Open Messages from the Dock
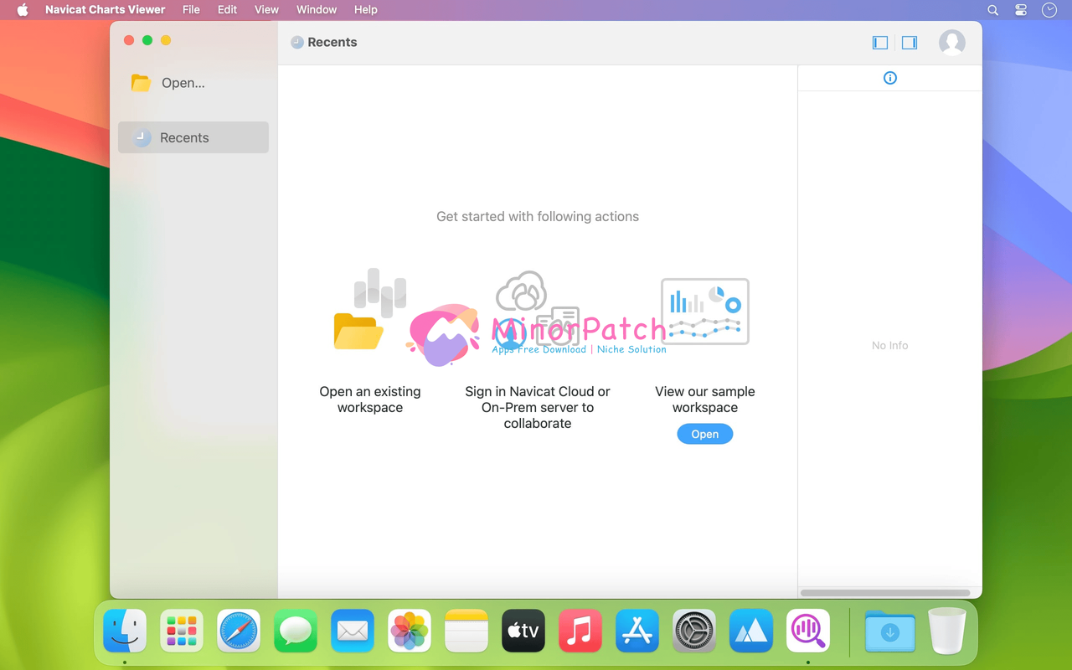1072x670 pixels. coord(296,631)
